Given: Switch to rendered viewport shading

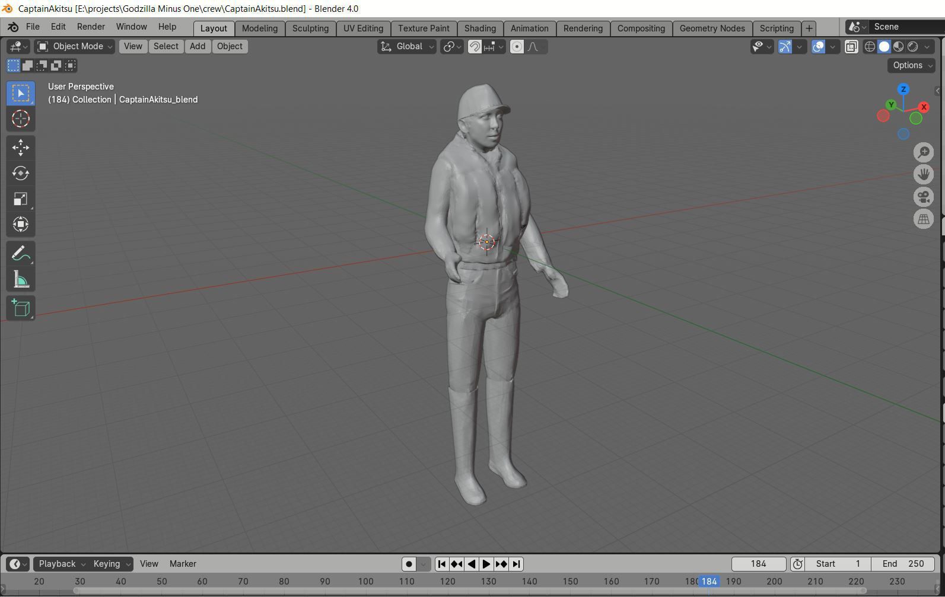Looking at the screenshot, I should point(912,46).
